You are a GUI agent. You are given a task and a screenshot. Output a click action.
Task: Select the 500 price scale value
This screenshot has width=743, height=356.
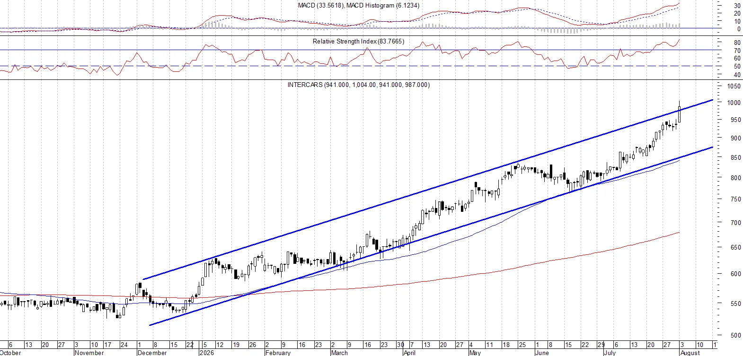[735, 336]
